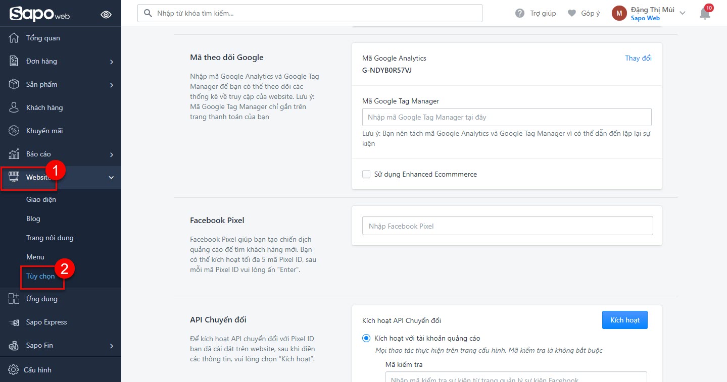Click the Sapo Web account label

(645, 18)
